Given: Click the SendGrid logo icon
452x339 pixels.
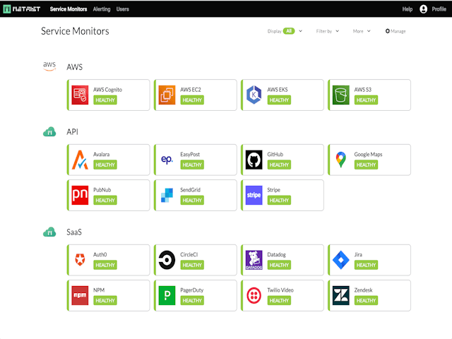Looking at the screenshot, I should (x=167, y=195).
